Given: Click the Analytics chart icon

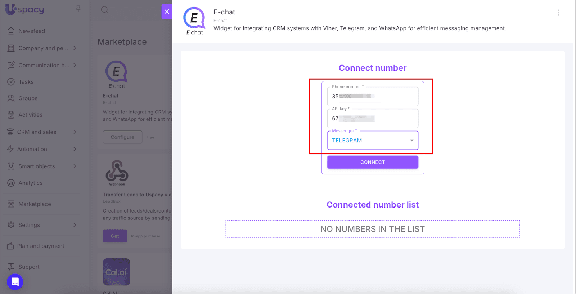Looking at the screenshot, I should 11,183.
